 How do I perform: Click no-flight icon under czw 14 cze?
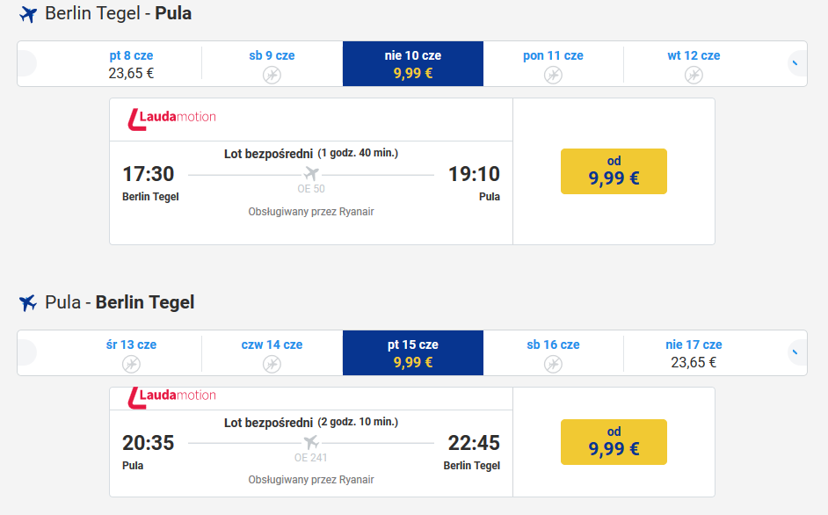click(x=272, y=364)
